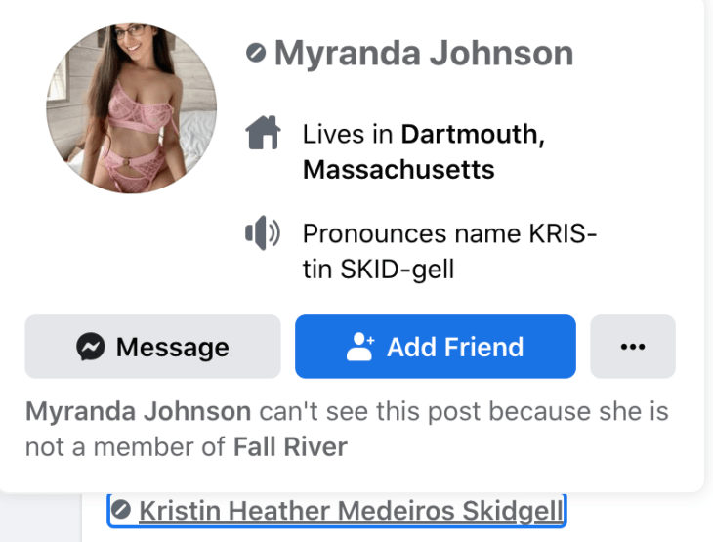The image size is (713, 542).
Task: Click the speaker pronunciation icon
Action: 263,232
